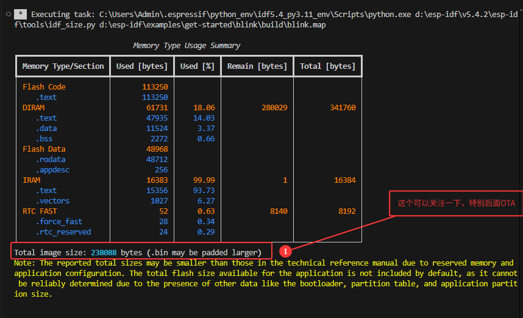This screenshot has width=523, height=318.
Task: Click the RTC FAST remaining bytes 8140
Action: click(279, 211)
